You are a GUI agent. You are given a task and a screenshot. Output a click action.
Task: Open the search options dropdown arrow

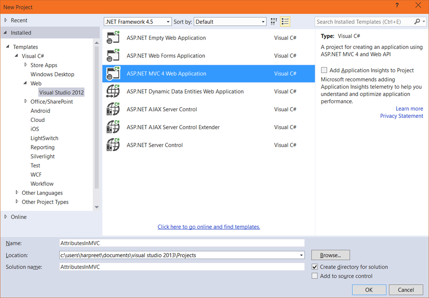(424, 21)
